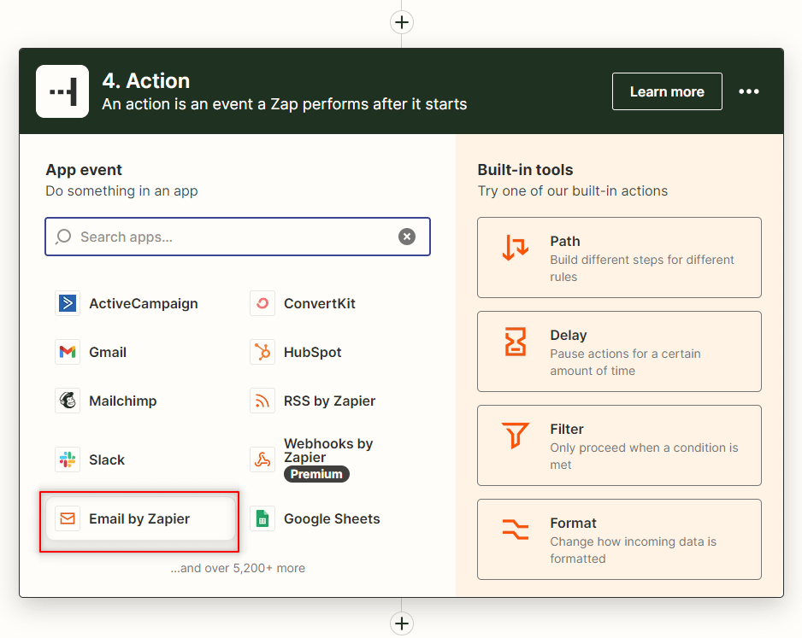Select the ActiveCampaign app icon
Image resolution: width=802 pixels, height=638 pixels.
tap(68, 303)
